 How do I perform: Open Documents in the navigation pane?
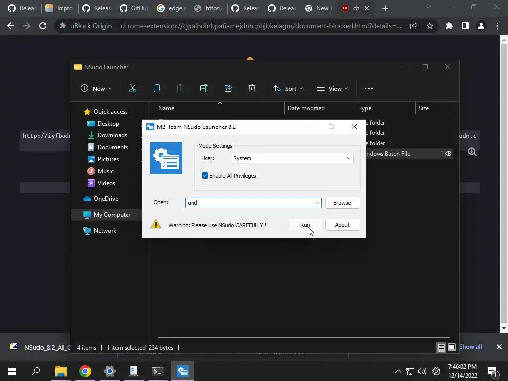[x=108, y=147]
